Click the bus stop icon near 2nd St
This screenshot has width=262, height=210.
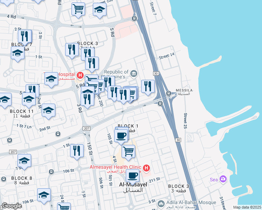click(x=58, y=134)
